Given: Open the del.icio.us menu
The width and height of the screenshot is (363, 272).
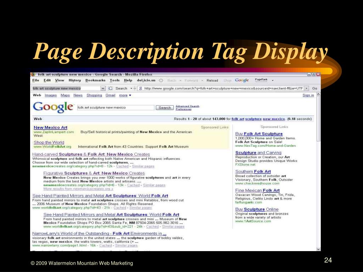Looking at the screenshot, I should 146,80.
